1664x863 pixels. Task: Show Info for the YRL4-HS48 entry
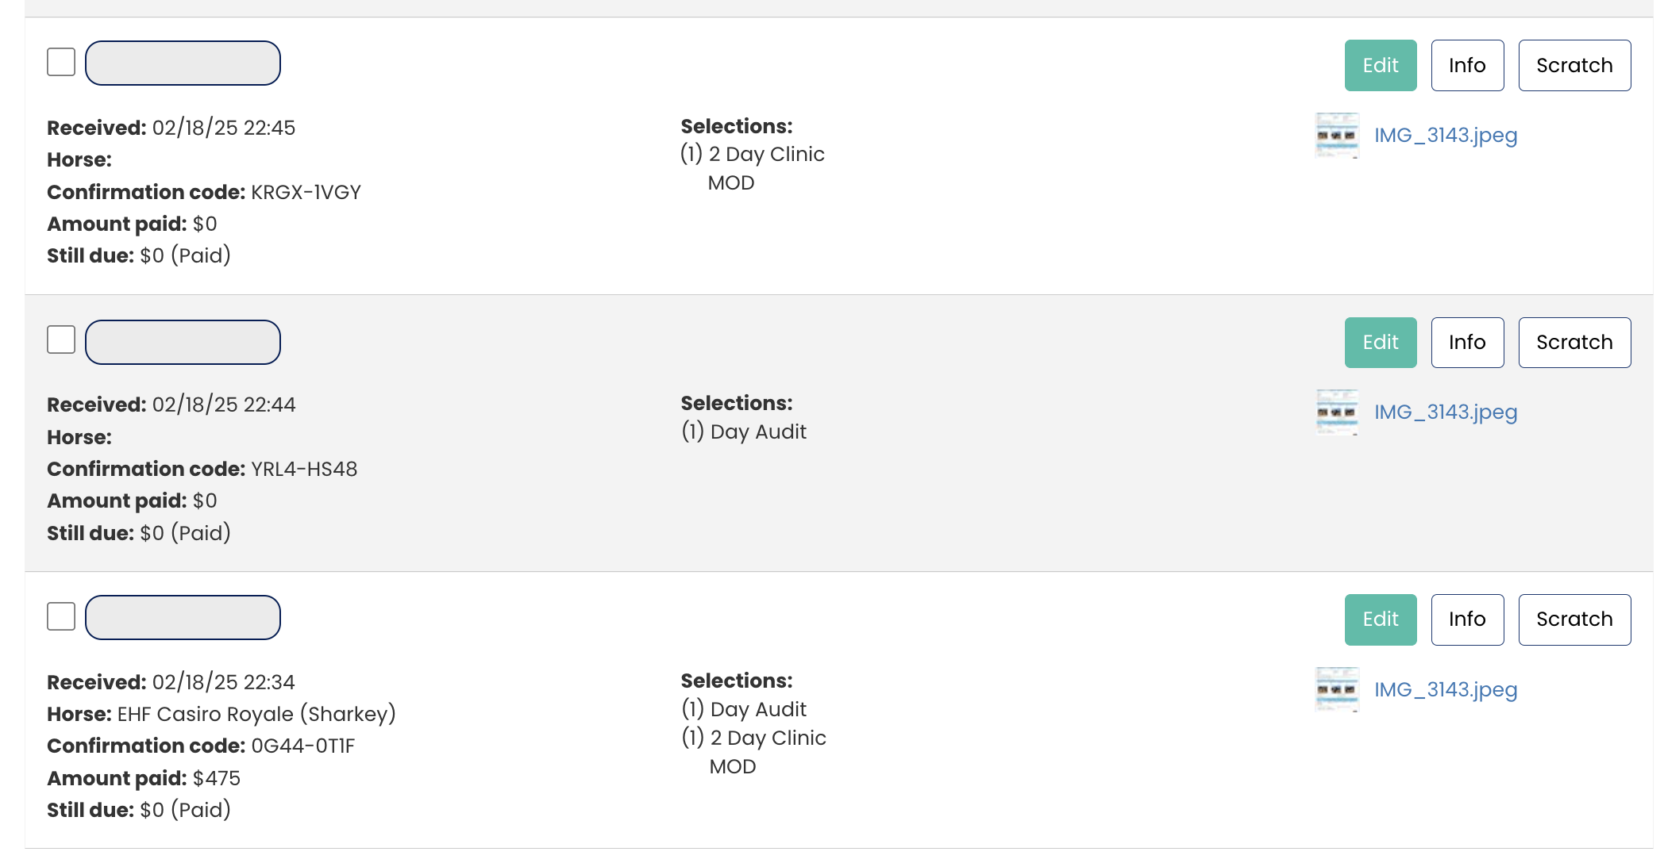[1466, 343]
